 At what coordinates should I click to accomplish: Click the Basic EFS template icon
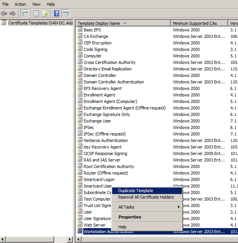(80, 29)
